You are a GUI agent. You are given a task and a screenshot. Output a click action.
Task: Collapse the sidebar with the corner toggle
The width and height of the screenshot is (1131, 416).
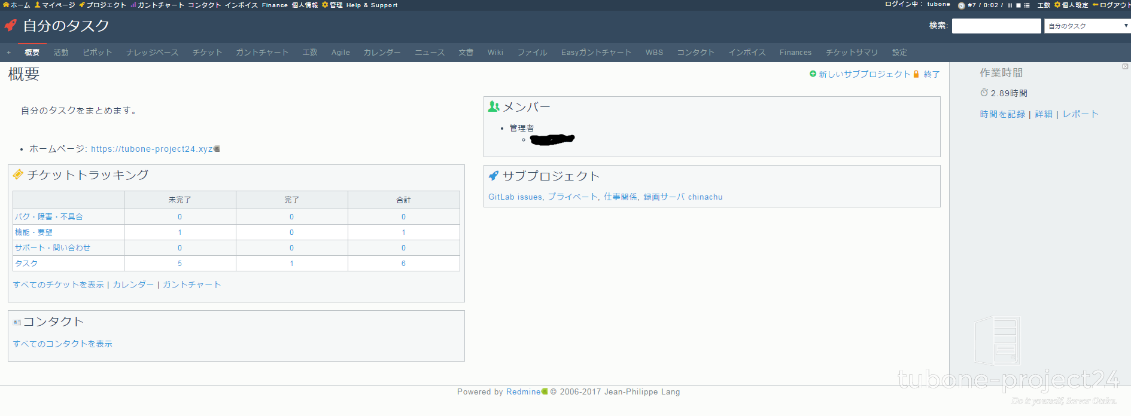tap(1125, 66)
